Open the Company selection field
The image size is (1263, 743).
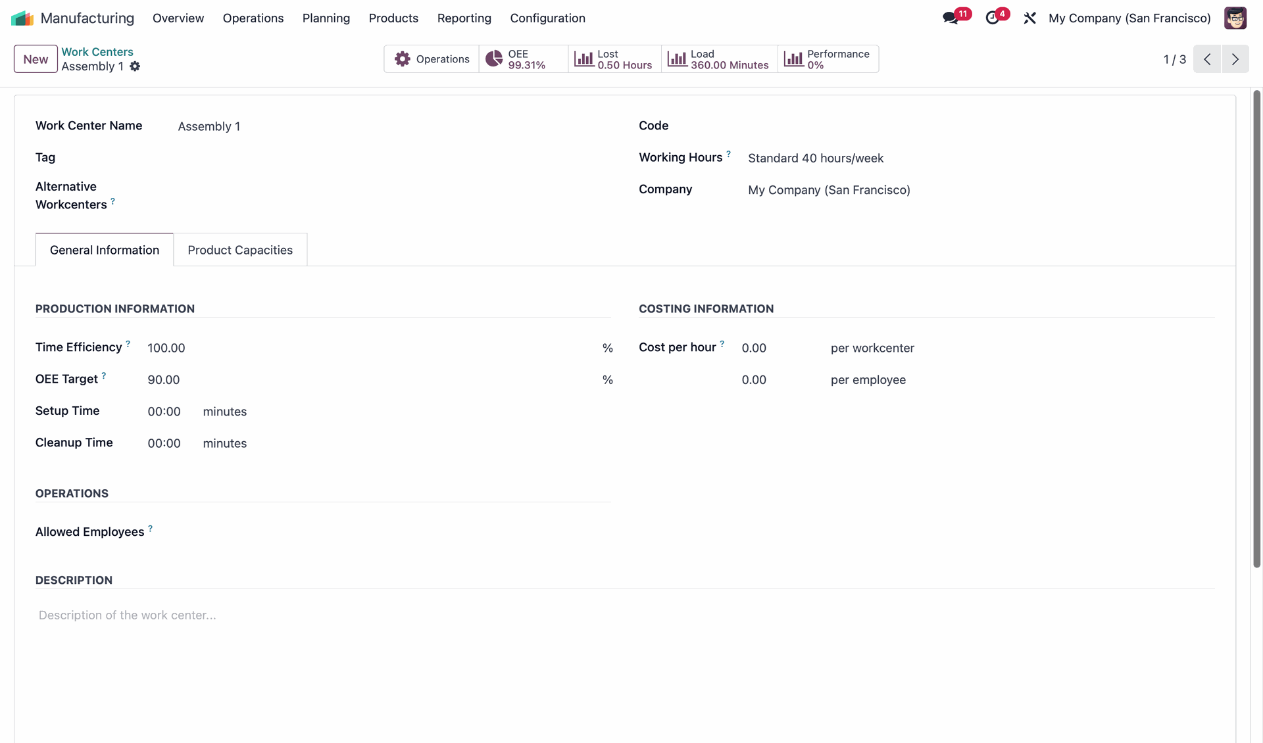click(x=829, y=190)
